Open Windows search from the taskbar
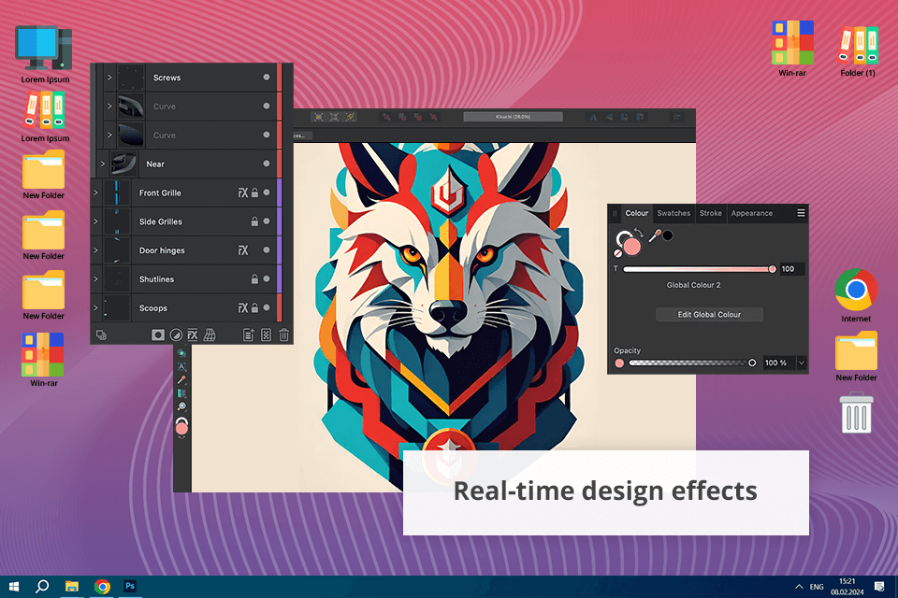 click(42, 587)
